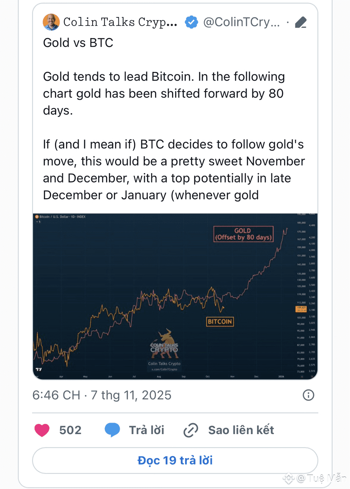Click the orange BITCOIN chart label
350x489 pixels.
[x=220, y=321]
